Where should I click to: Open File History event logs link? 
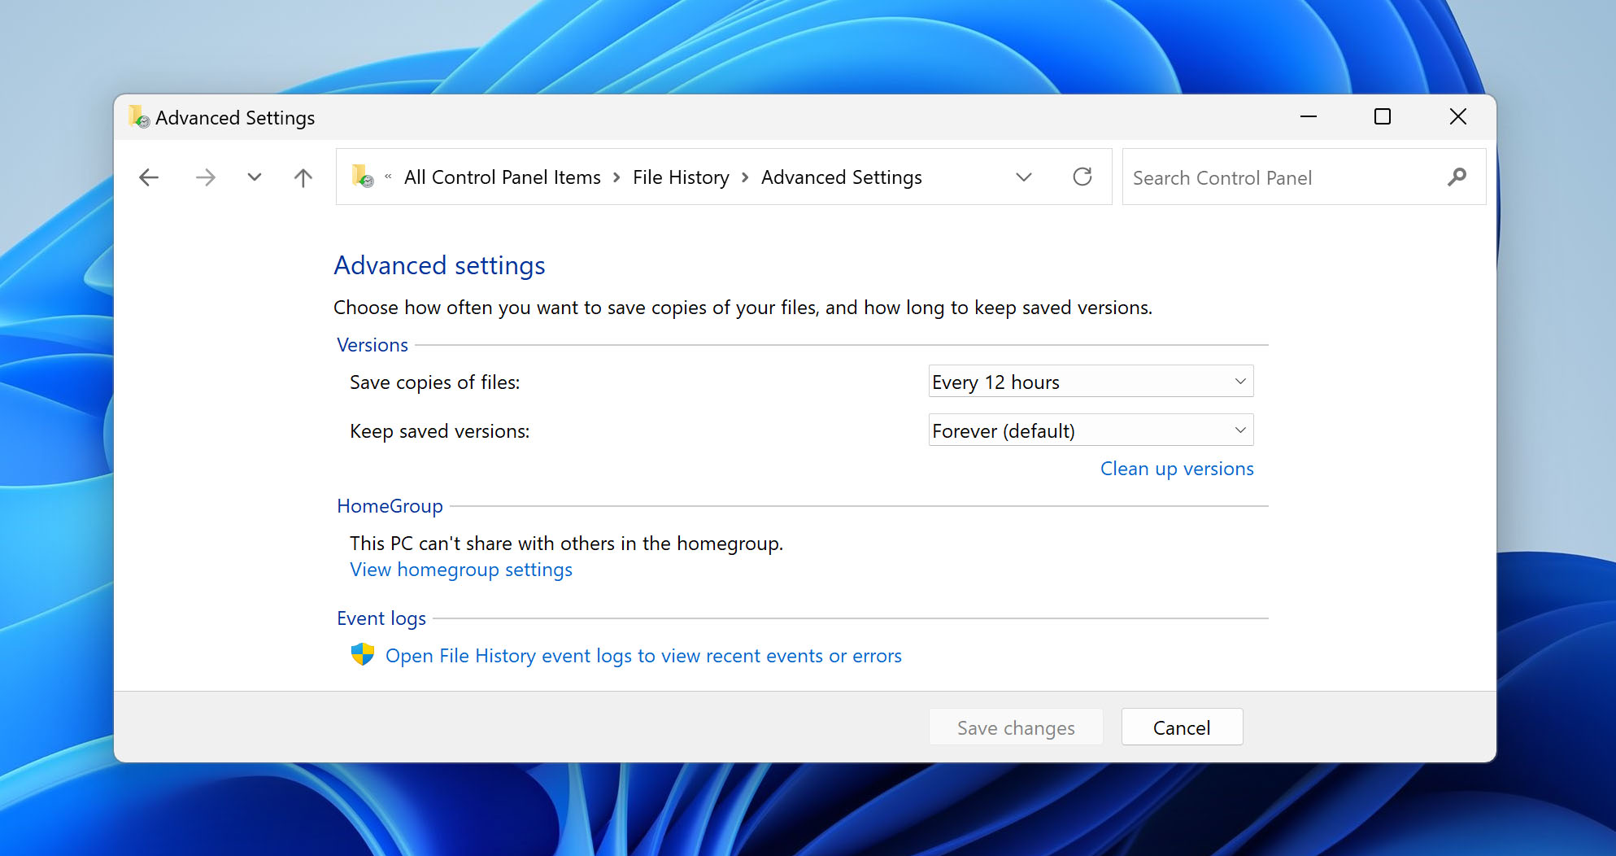pyautogui.click(x=643, y=656)
